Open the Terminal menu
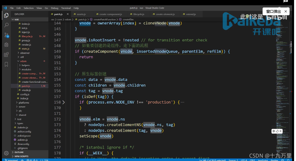The image size is (296, 161). (x=66, y=8)
